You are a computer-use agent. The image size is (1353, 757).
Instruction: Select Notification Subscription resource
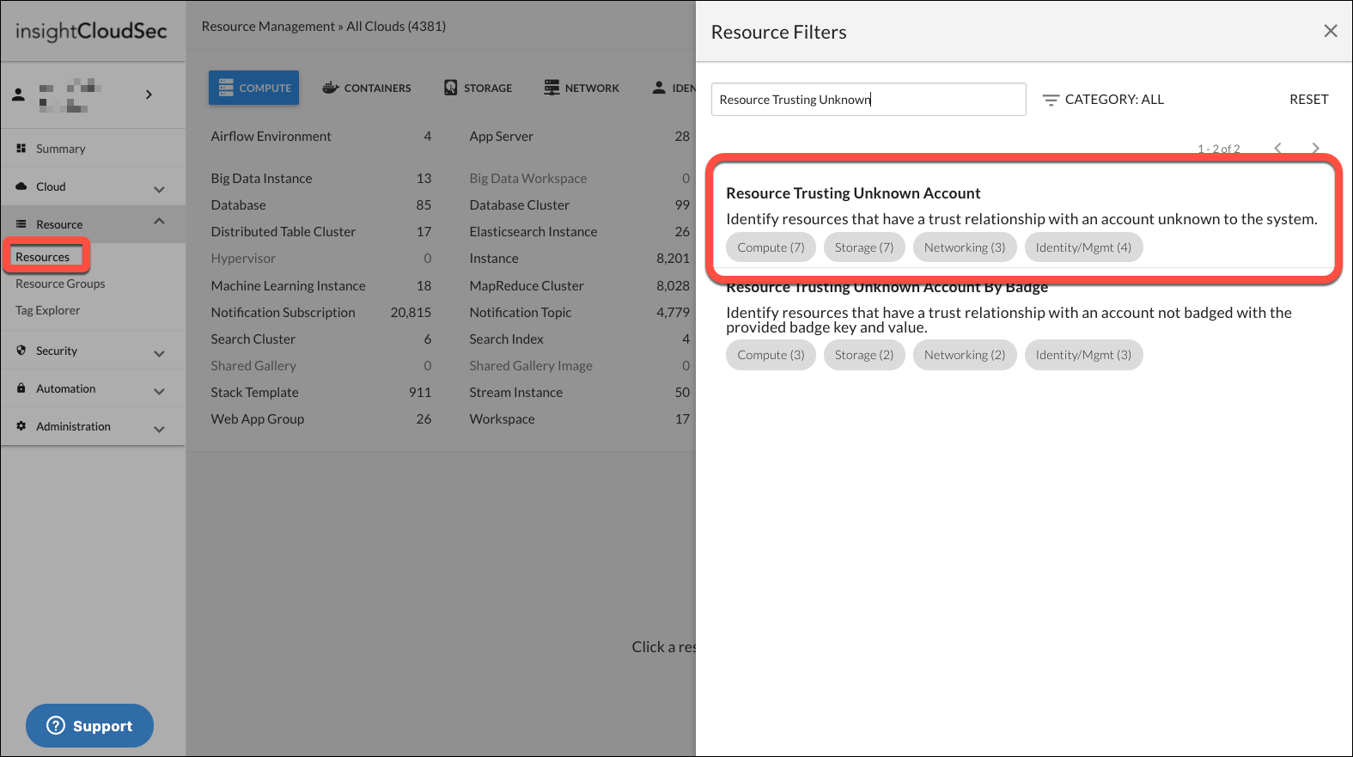click(321, 312)
